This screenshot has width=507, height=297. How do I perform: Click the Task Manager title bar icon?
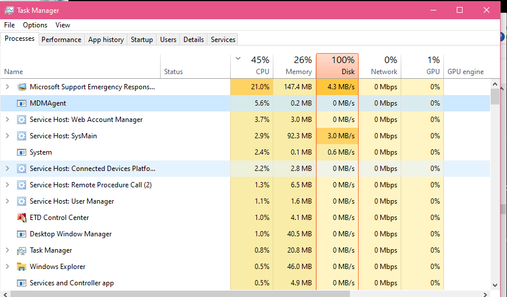(x=9, y=11)
